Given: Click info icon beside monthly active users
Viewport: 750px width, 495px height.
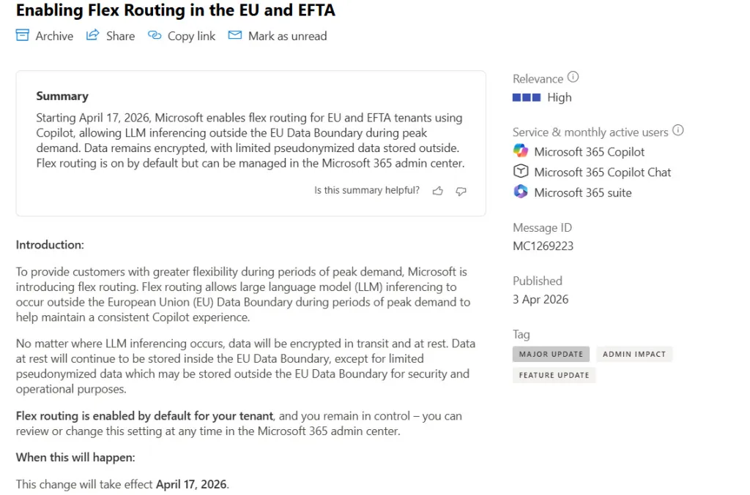Looking at the screenshot, I should point(678,131).
